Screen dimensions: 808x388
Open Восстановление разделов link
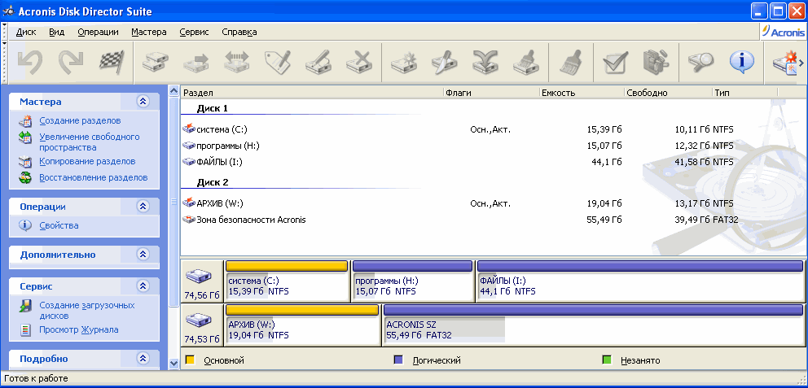[x=94, y=177]
